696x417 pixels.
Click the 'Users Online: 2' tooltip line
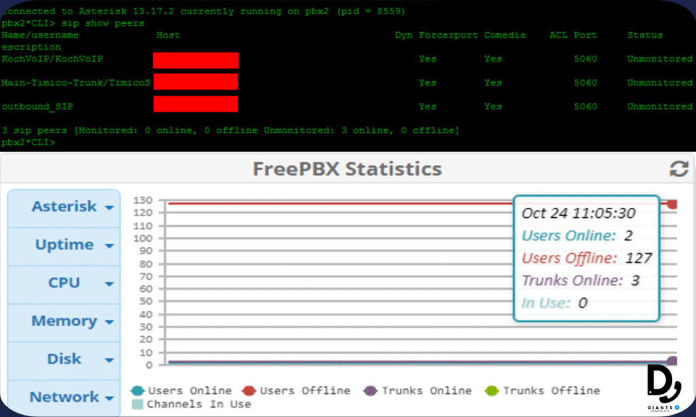[x=577, y=236]
